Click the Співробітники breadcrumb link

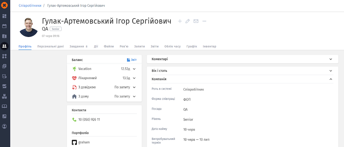[30, 6]
